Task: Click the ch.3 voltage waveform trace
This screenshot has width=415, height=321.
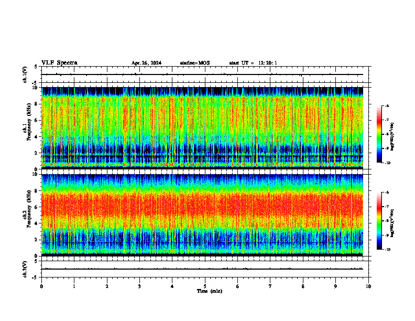Action: pyautogui.click(x=202, y=269)
